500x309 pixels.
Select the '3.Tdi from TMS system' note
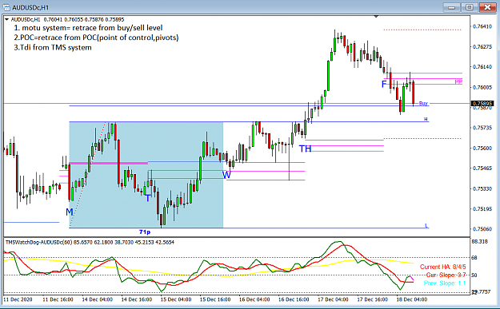point(53,47)
